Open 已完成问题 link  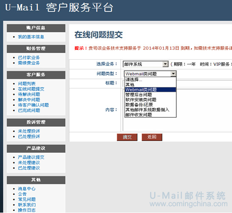[29, 110]
